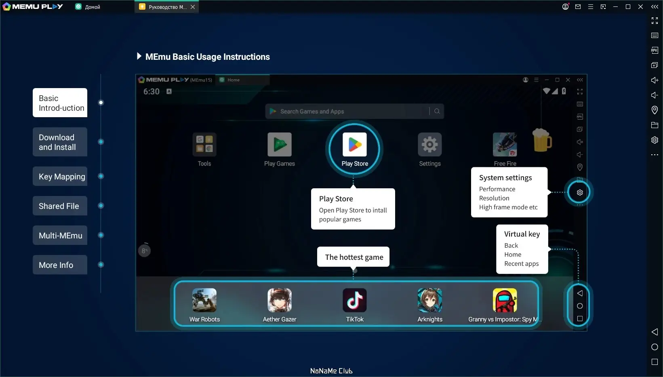Open the account profile icon in the title bar
This screenshot has height=377, width=663.
(566, 7)
